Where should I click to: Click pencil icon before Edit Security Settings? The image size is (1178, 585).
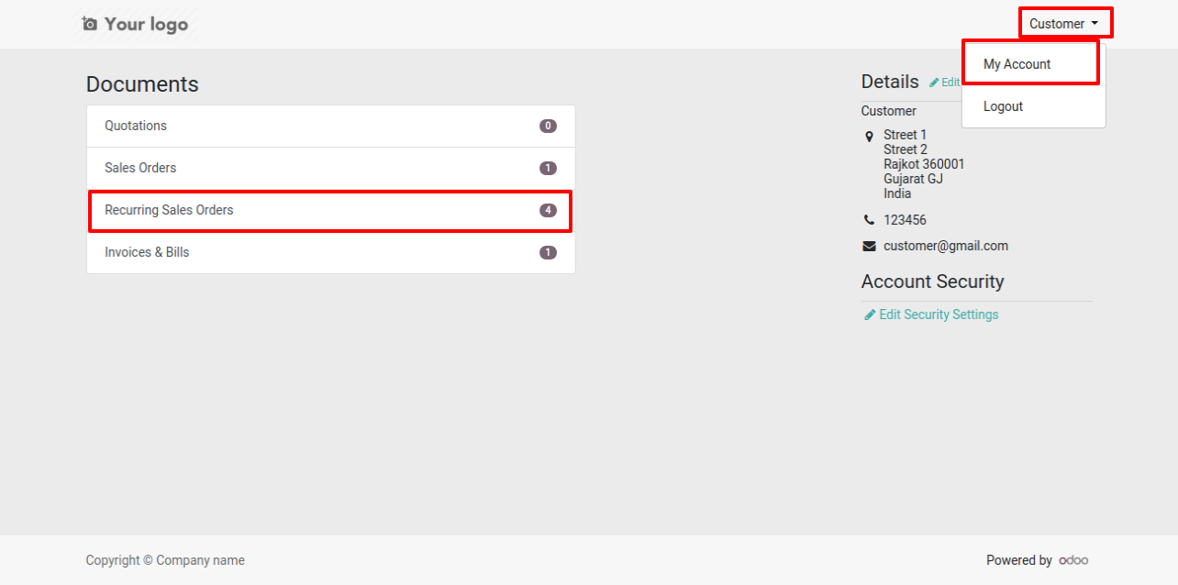click(870, 315)
